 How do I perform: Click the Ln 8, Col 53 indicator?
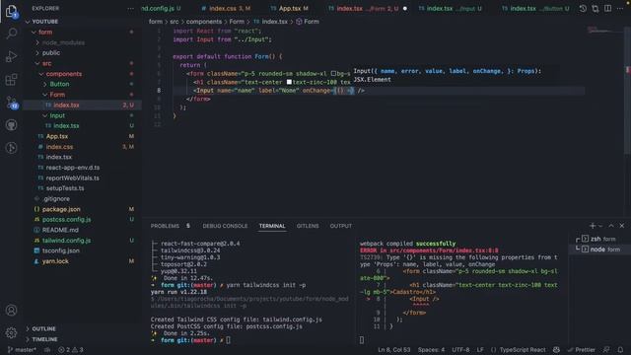pyautogui.click(x=394, y=350)
